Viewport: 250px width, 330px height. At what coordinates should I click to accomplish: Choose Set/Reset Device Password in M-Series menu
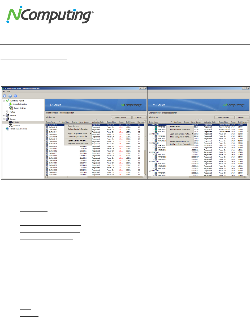coord(180,144)
